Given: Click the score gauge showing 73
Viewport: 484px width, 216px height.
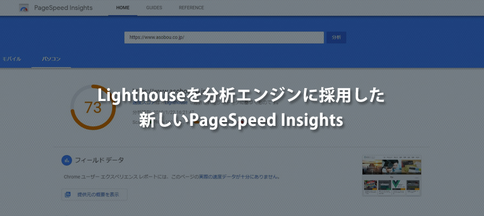Looking at the screenshot, I should pyautogui.click(x=93, y=107).
